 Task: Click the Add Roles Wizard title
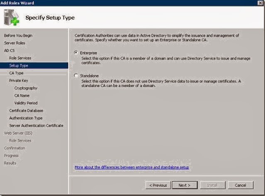click(x=17, y=3)
